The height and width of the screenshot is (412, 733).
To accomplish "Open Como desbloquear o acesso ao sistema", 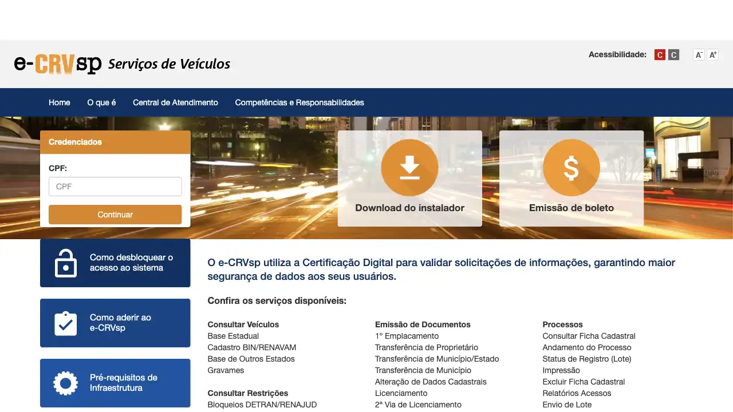I will tap(115, 263).
